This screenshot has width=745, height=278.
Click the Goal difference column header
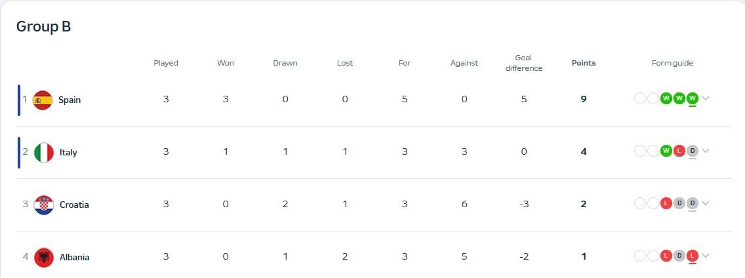524,63
